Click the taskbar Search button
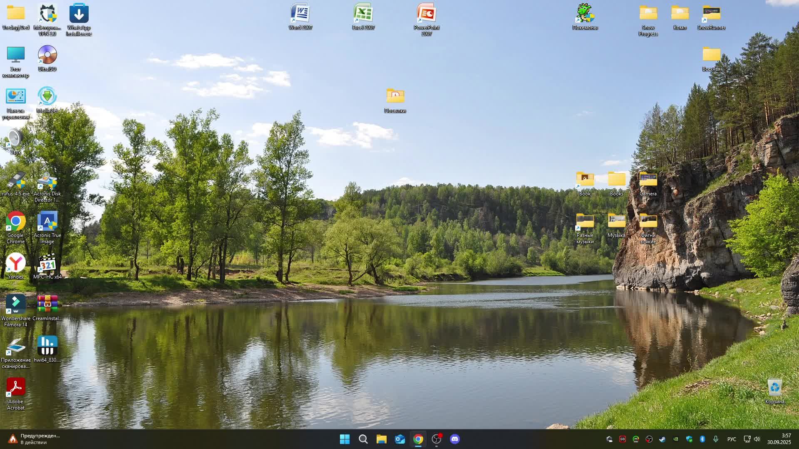 pyautogui.click(x=363, y=439)
